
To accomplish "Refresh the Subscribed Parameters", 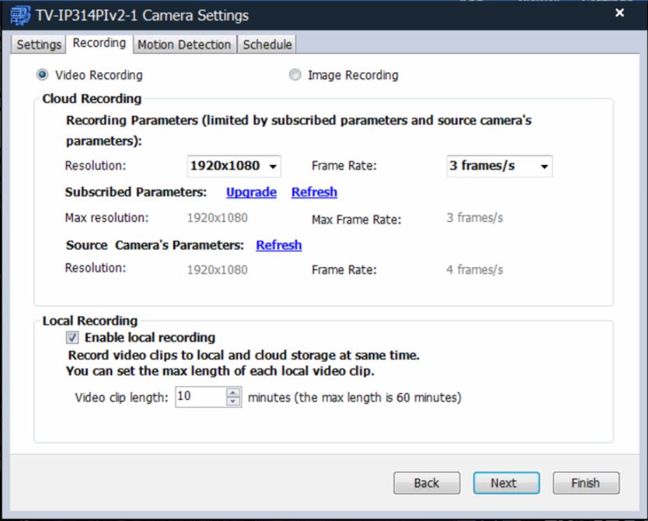I will point(314,192).
